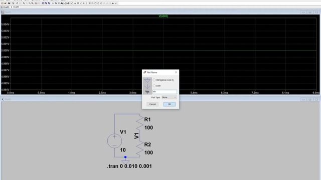This screenshot has width=321, height=180.
Task: Select Label Net toolbar tool
Action: (x=78, y=3)
